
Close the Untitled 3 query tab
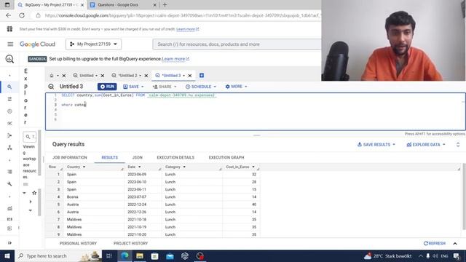point(190,76)
